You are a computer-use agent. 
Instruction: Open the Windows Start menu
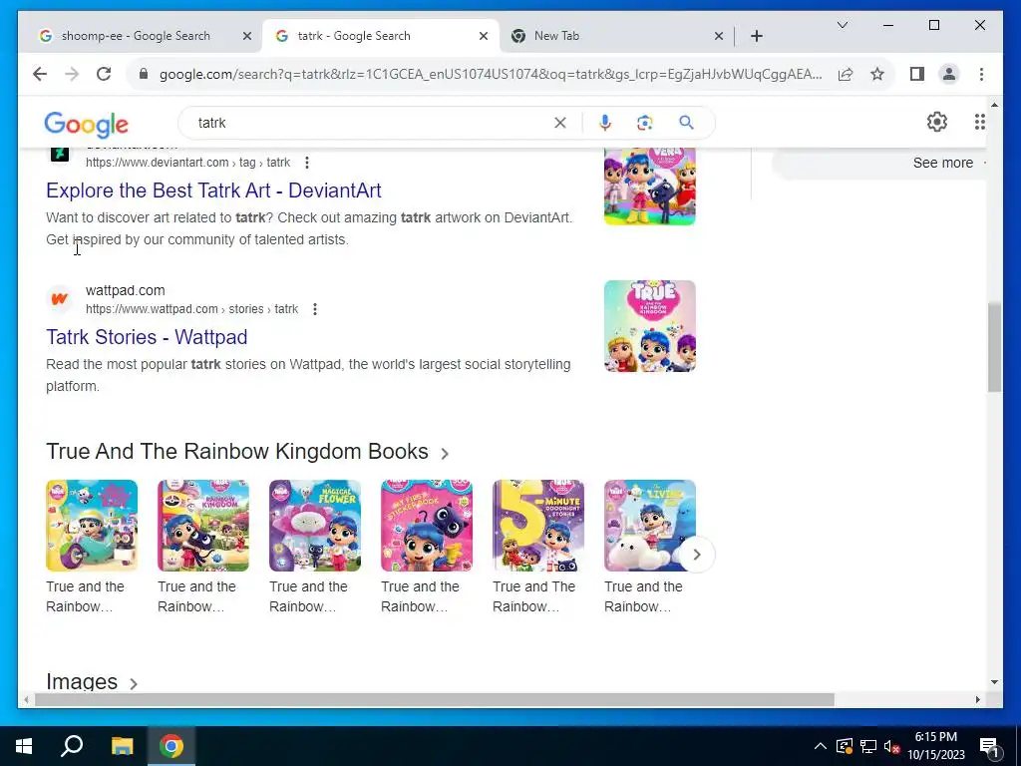click(x=24, y=746)
